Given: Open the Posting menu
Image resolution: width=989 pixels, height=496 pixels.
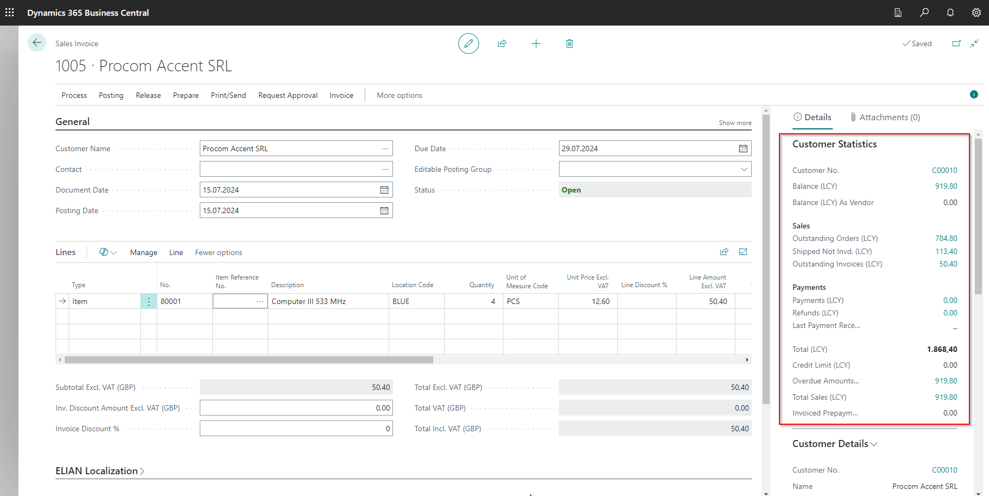Looking at the screenshot, I should 111,95.
